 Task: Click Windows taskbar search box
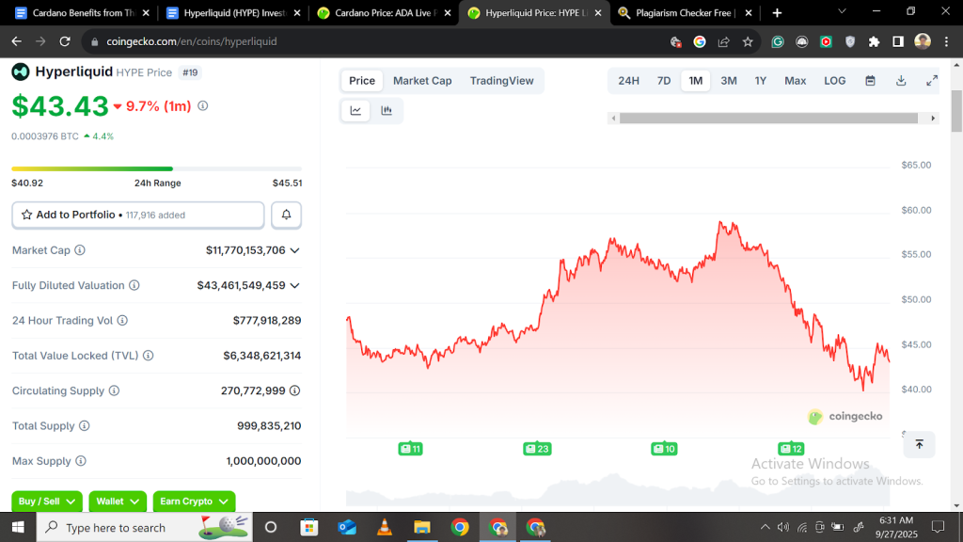pos(144,527)
